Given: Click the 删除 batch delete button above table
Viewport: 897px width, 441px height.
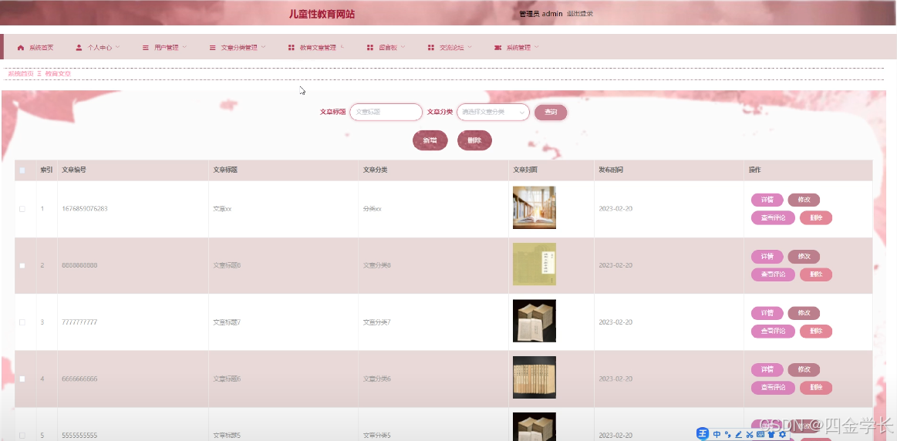Looking at the screenshot, I should (475, 140).
